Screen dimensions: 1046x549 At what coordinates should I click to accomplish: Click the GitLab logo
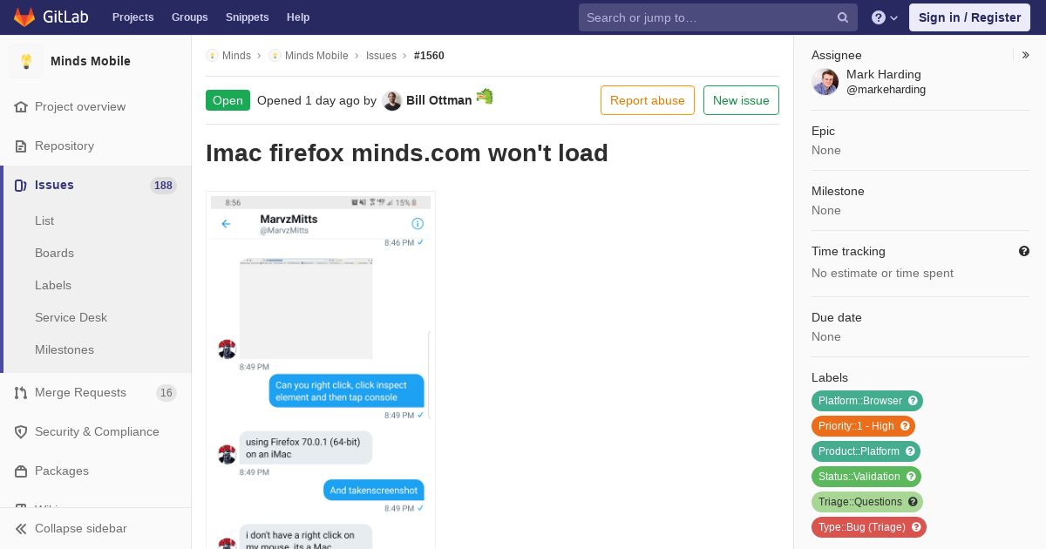click(50, 17)
